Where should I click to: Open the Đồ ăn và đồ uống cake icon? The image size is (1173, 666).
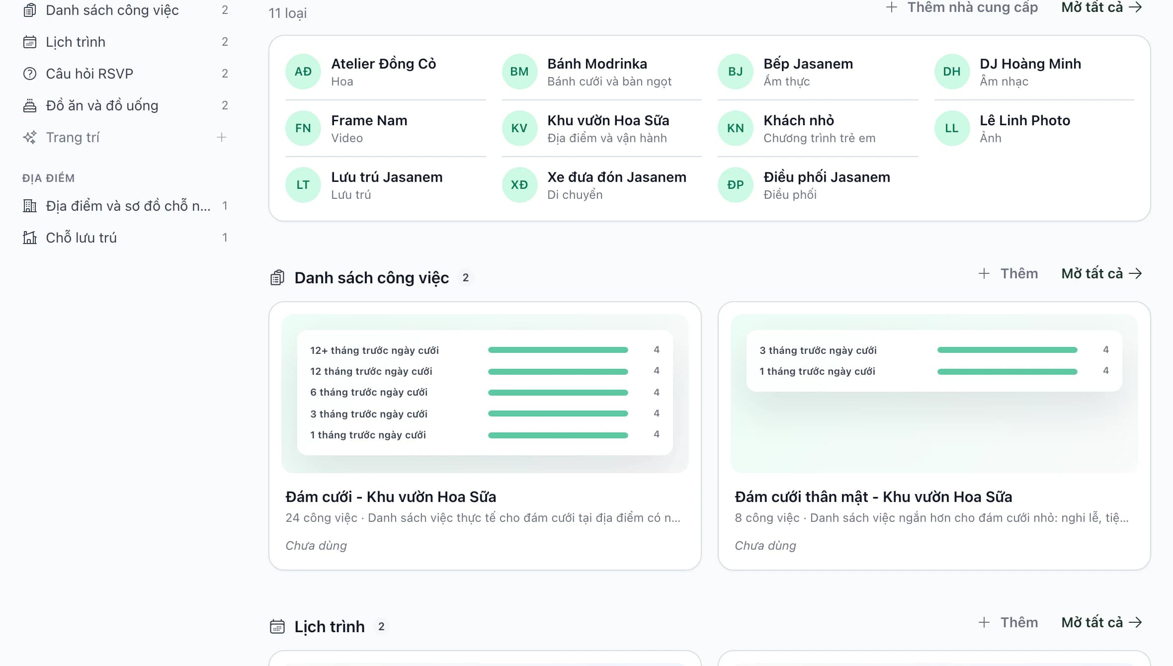[30, 105]
